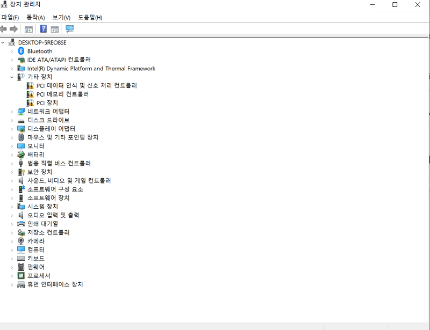Click the Forward navigation arrow
Viewport: 430px width, 330px height.
[x=14, y=29]
